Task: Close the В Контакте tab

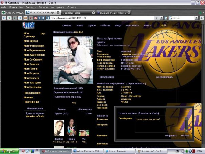Action: [x=58, y=13]
